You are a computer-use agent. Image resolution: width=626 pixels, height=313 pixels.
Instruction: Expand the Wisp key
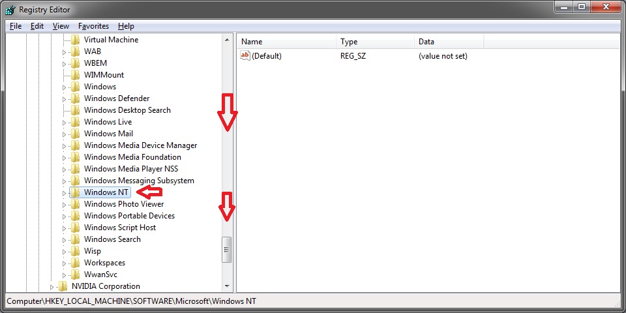pos(64,252)
